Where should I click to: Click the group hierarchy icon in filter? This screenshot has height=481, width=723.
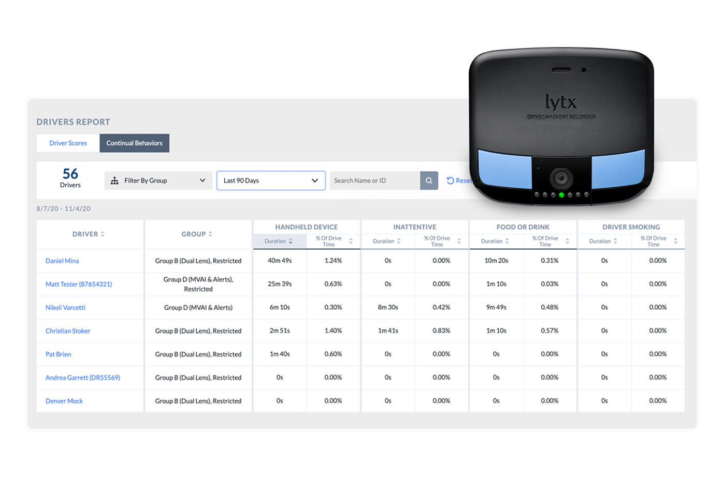pos(114,181)
